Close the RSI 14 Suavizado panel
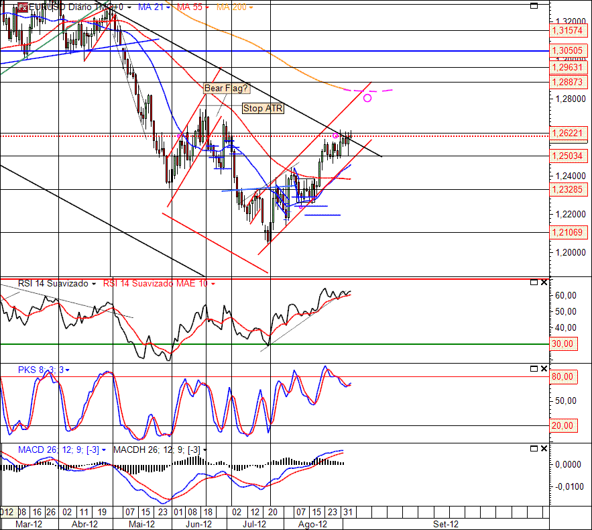Viewport: 592px width, 530px height. 544,282
